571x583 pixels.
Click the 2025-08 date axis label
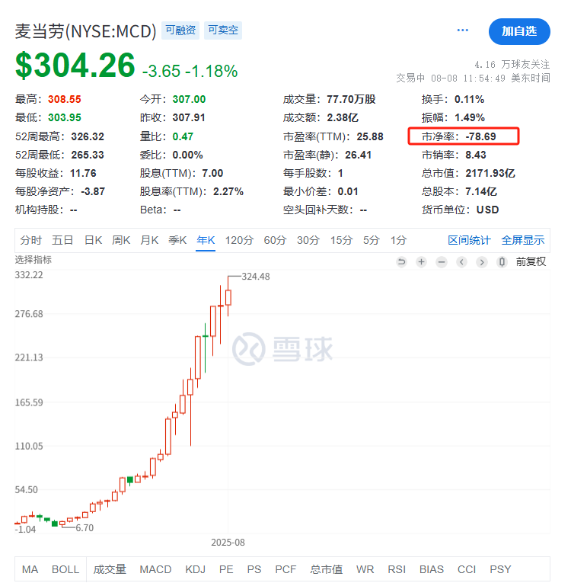[228, 543]
